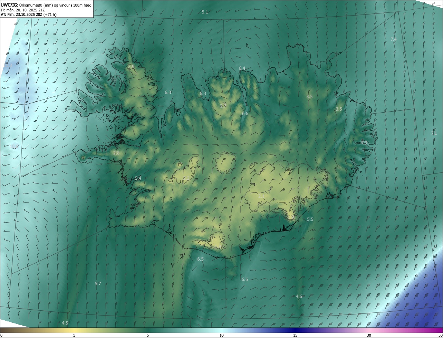Click the colour scale tick label 50
Viewport: 443px width, 338px height.
click(x=440, y=336)
